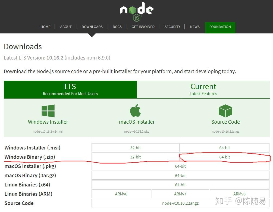Open the GET INVOLVED section
Viewport: 273px width, 212px height.
click(x=143, y=27)
